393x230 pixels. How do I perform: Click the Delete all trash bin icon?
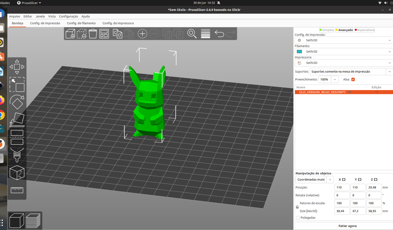93,34
